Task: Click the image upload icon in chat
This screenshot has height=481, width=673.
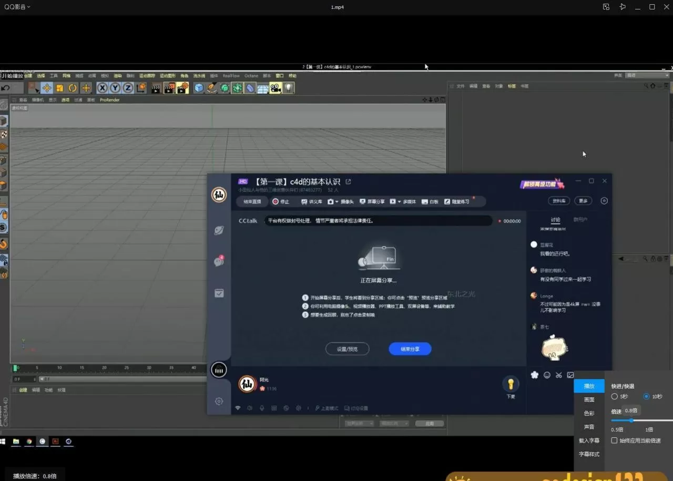Action: pos(570,375)
